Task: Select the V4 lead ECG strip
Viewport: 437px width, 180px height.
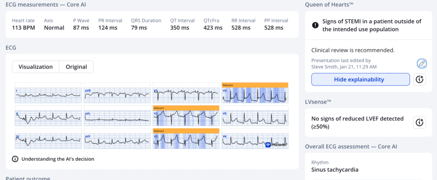Action: click(255, 95)
